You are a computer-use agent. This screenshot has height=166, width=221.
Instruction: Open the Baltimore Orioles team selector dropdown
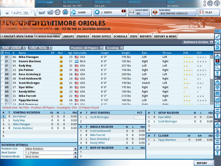click(x=198, y=42)
